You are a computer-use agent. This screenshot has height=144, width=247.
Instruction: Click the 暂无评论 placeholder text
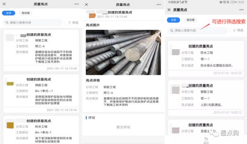(123, 127)
